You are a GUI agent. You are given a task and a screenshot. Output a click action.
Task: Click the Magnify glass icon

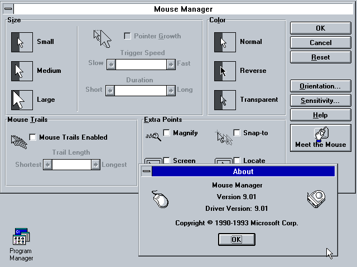153,136
